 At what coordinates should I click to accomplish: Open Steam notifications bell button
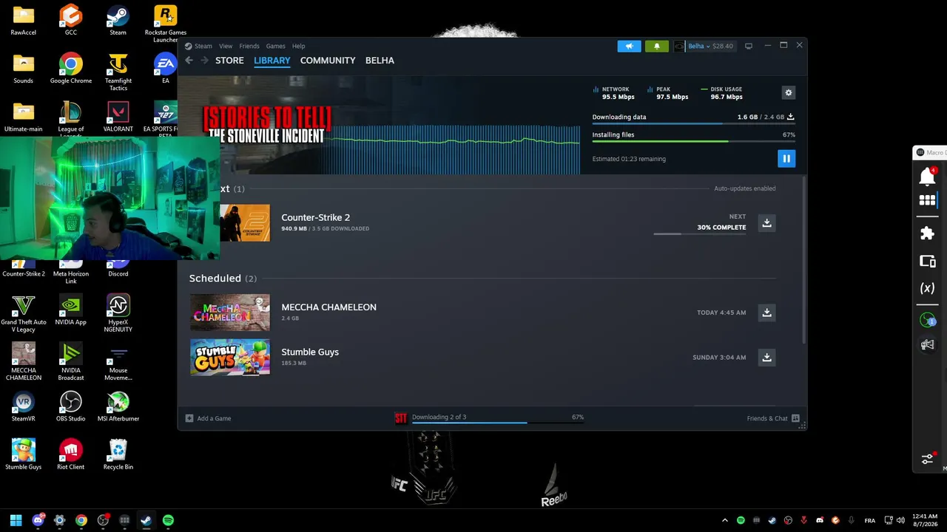point(657,46)
